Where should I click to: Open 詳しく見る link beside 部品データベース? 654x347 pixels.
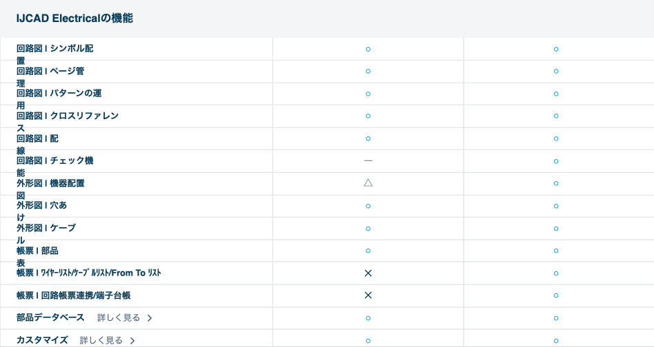tap(119, 318)
